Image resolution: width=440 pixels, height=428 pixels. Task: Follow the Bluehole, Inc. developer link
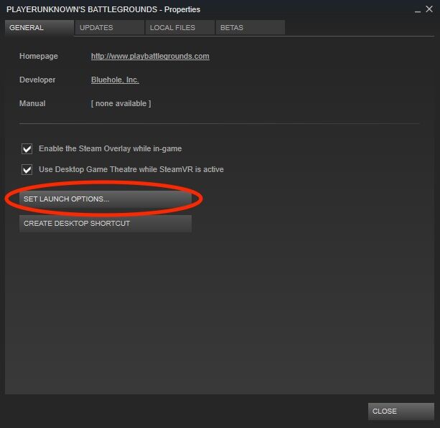click(115, 80)
